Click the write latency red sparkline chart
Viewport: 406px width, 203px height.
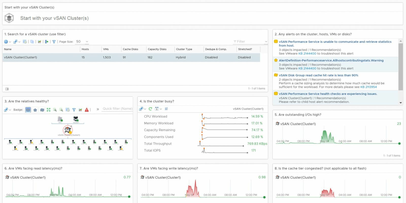click(x=203, y=189)
